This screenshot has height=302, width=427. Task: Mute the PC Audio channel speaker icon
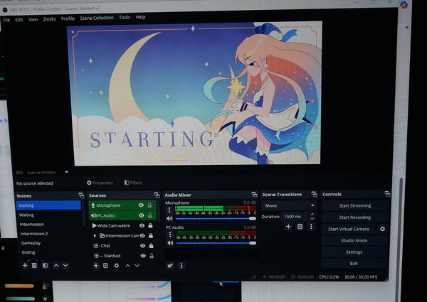coord(170,243)
